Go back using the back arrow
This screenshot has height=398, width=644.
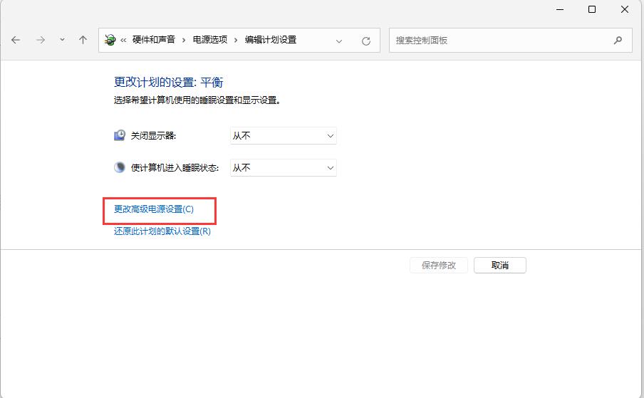click(x=16, y=41)
